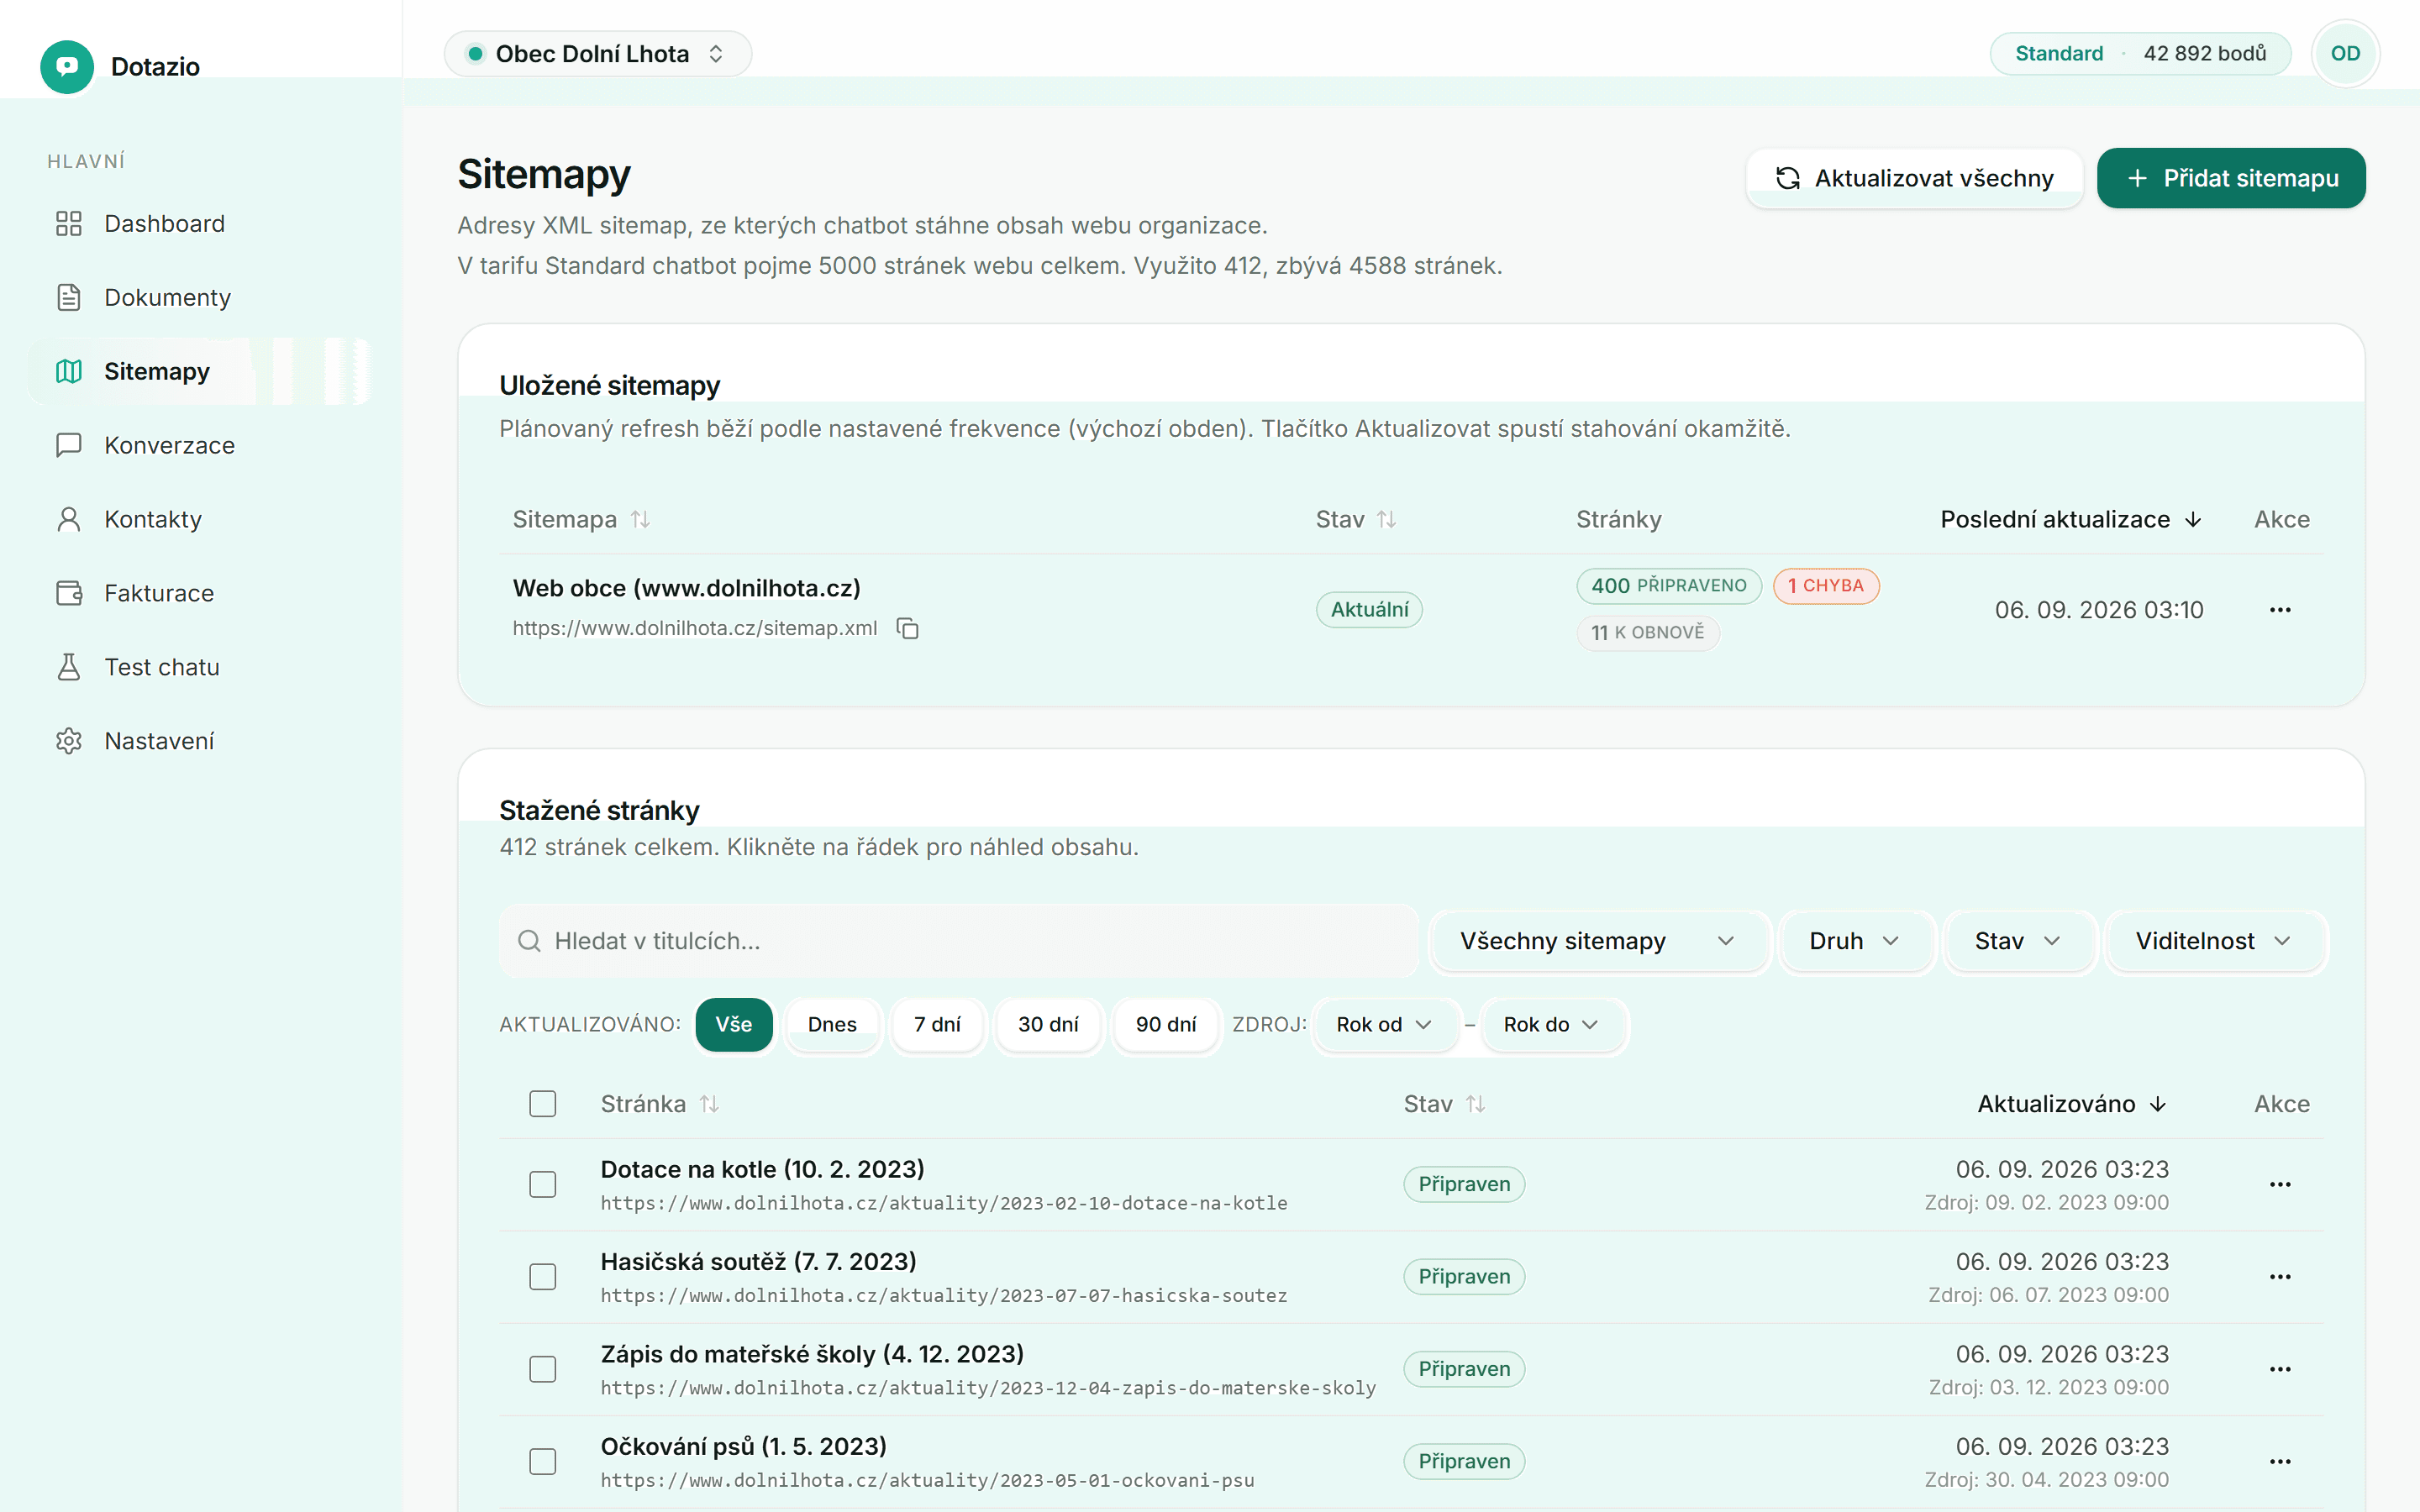Sort pages by Aktualizováno arrow
Viewport: 2420px width, 1512px height.
(2158, 1104)
